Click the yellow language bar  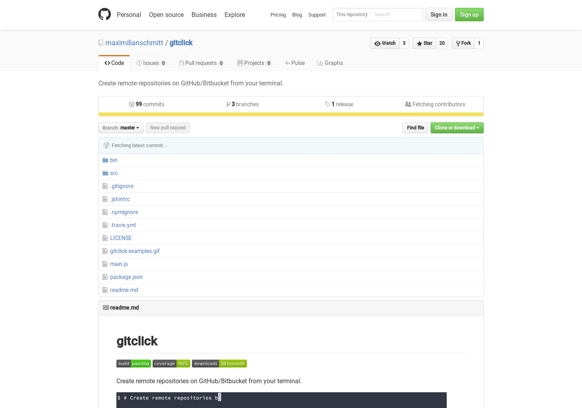[x=291, y=114]
